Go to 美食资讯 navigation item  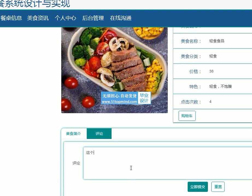click(38, 18)
